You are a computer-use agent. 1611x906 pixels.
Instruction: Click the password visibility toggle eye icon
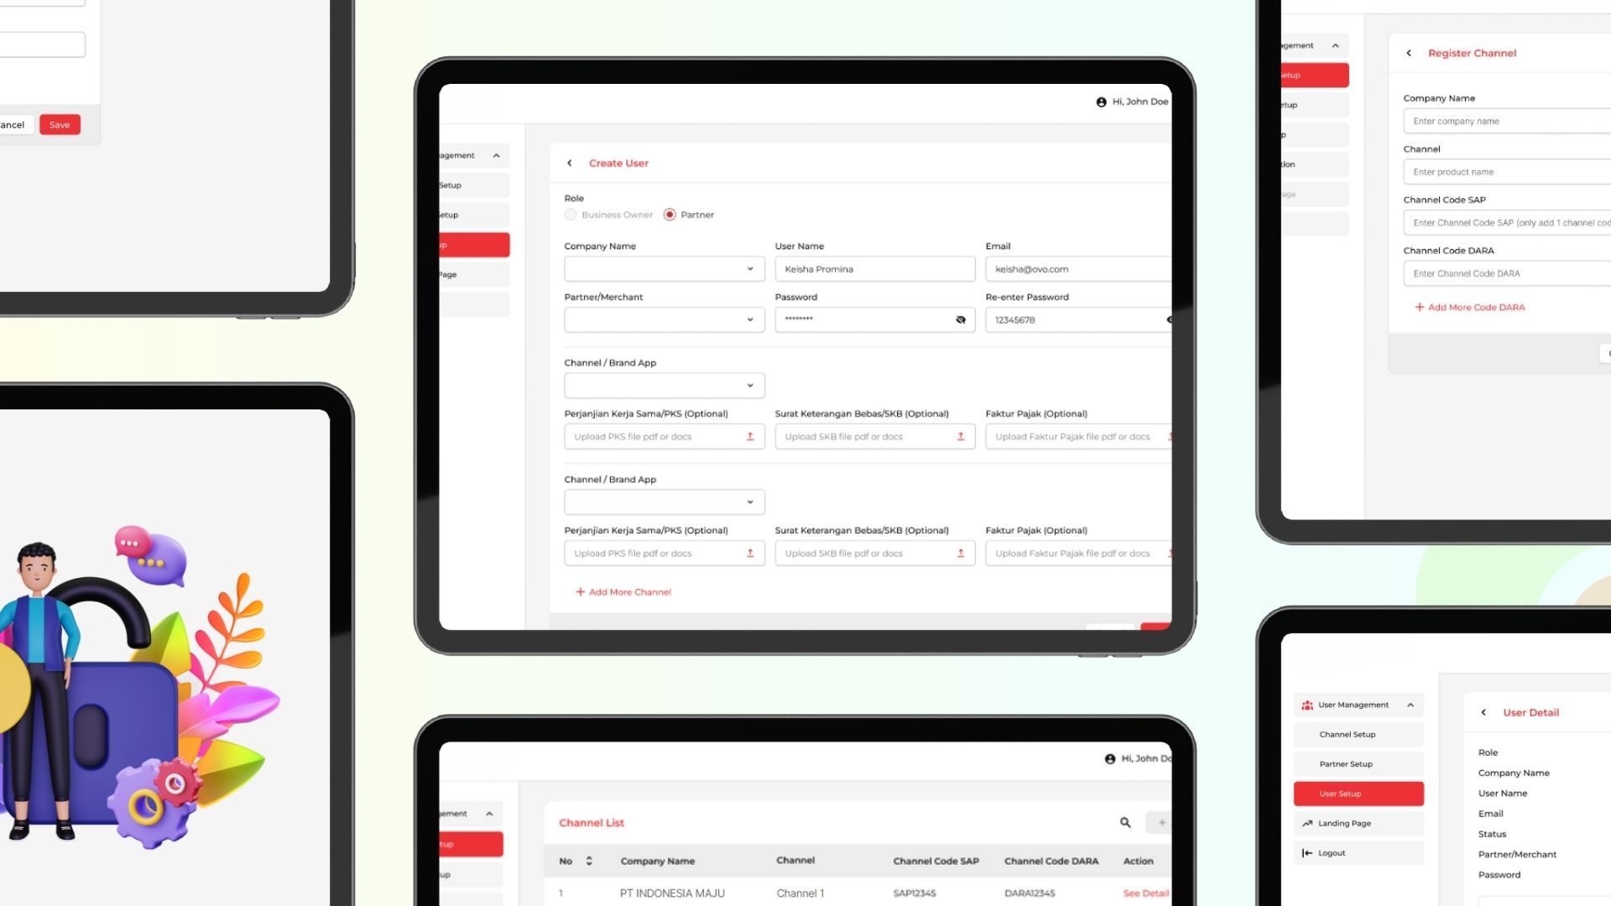click(959, 320)
